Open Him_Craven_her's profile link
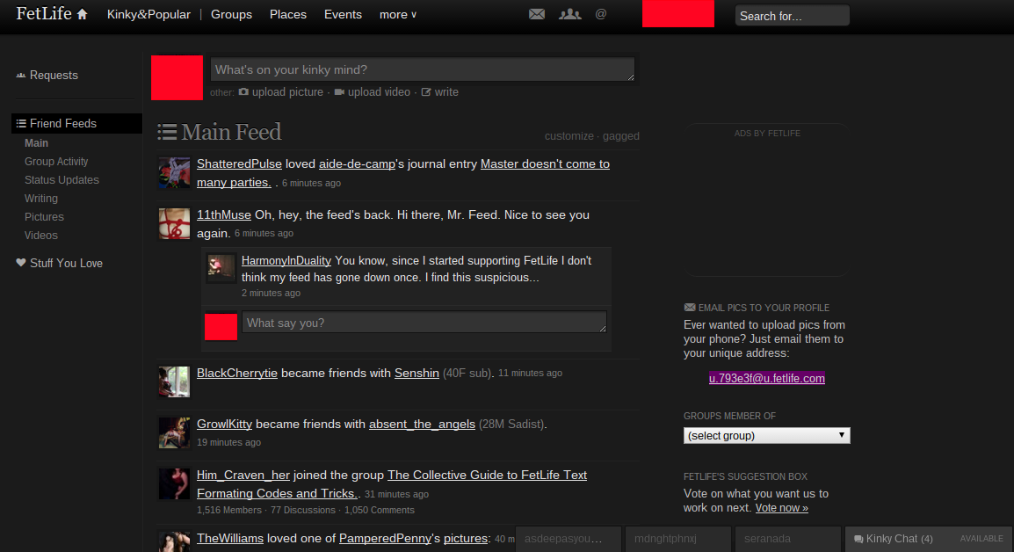This screenshot has height=552, width=1014. click(x=243, y=475)
